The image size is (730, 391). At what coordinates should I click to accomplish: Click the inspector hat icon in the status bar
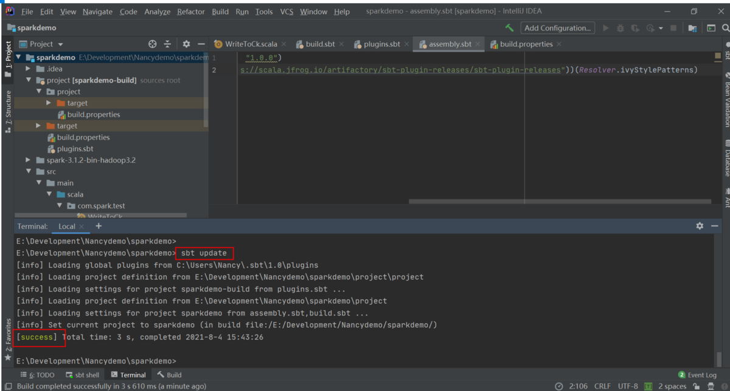711,386
